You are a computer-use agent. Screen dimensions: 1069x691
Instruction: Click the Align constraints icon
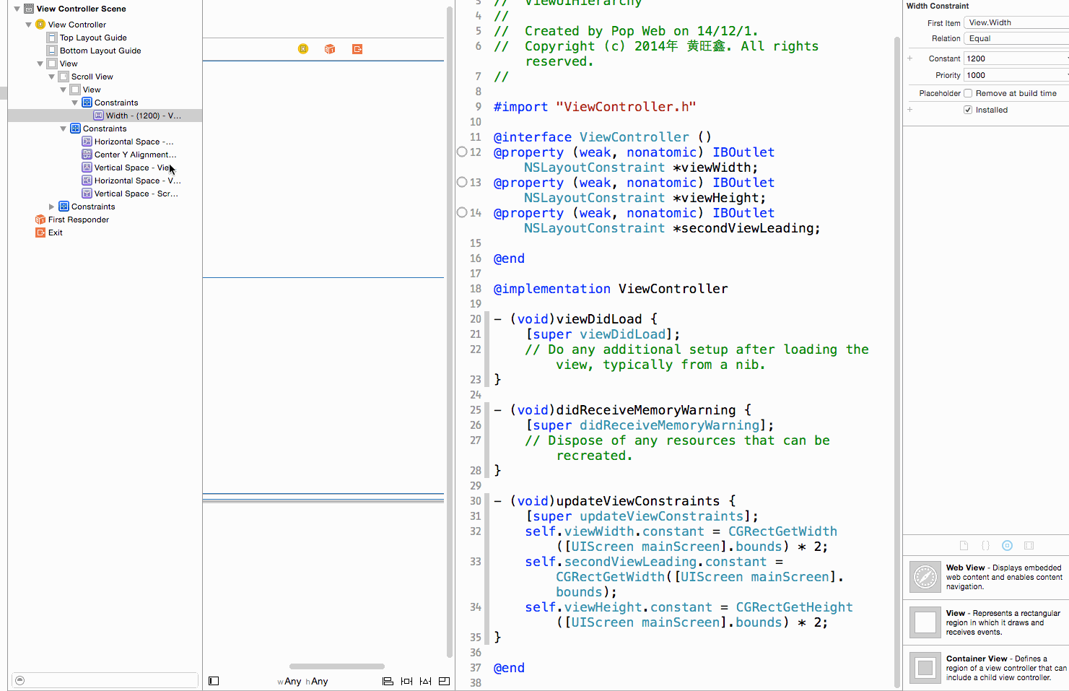pos(388,681)
